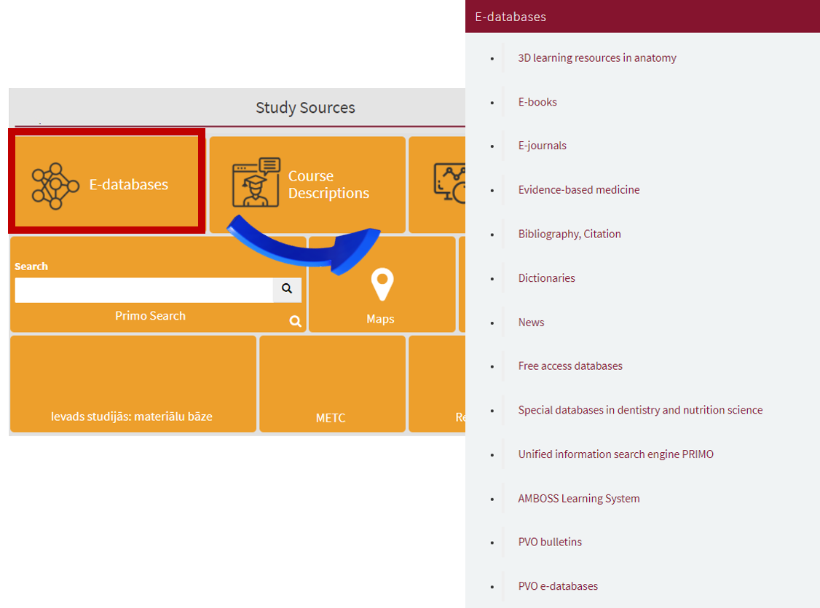The image size is (820, 608).
Task: Click the Maps location pin icon
Action: (x=382, y=285)
